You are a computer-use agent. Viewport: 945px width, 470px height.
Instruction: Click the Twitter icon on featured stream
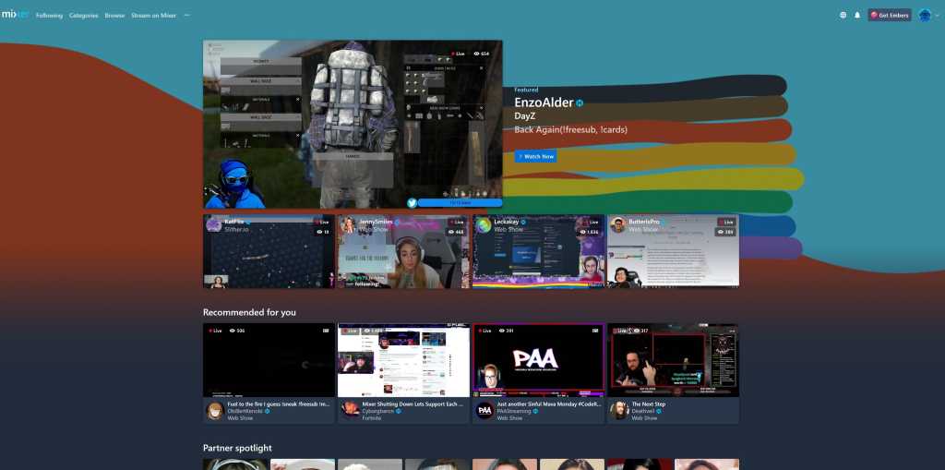[x=412, y=203]
